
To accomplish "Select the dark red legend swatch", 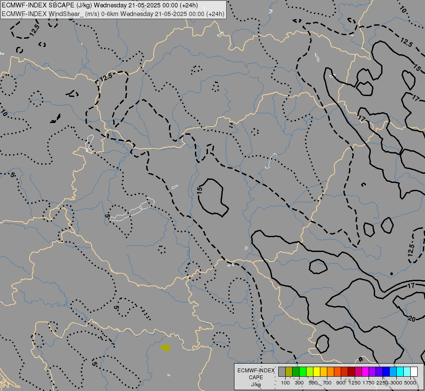I will (351, 371).
